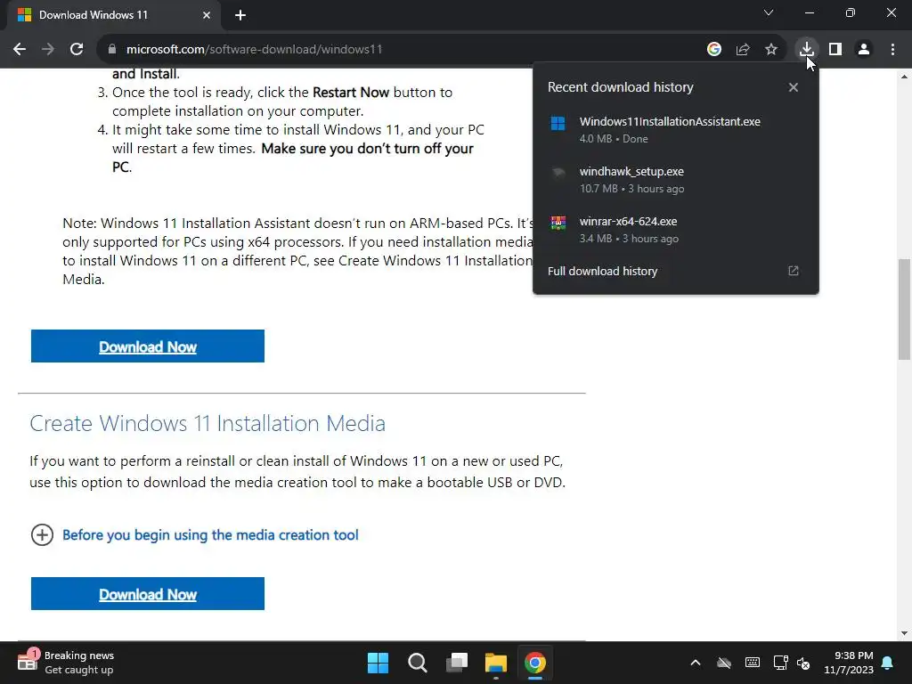Image resolution: width=912 pixels, height=684 pixels.
Task: Open Task View on the taskbar
Action: pyautogui.click(x=457, y=663)
